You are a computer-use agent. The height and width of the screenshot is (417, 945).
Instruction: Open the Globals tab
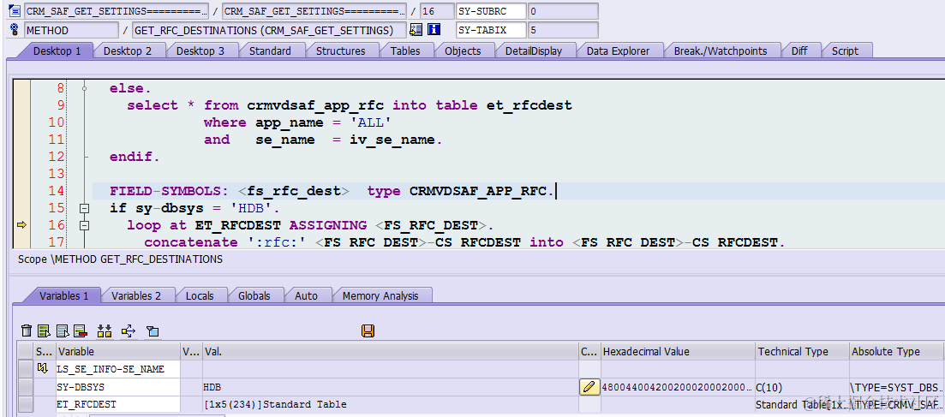pos(254,296)
